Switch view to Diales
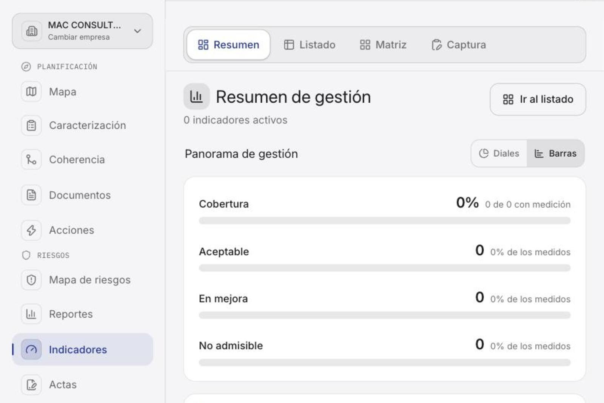The image size is (604, 403). pos(499,154)
